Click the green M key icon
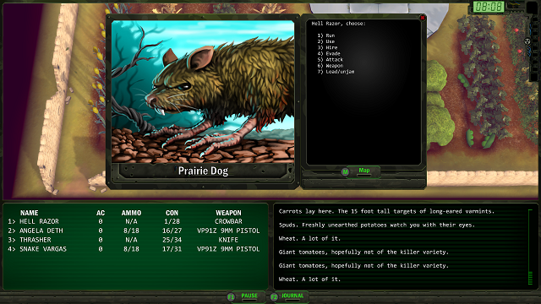Viewport: 541px width, 304px height. [345, 171]
